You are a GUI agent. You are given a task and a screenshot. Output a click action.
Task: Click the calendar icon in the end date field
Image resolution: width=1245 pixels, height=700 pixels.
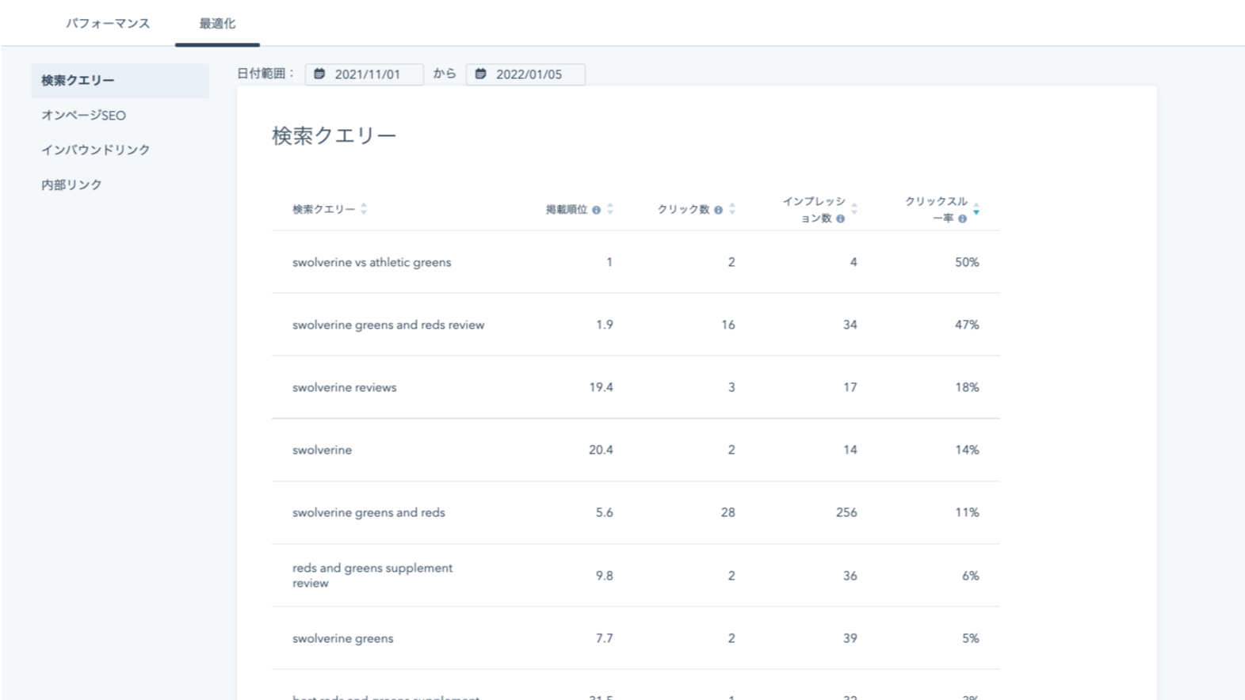480,74
